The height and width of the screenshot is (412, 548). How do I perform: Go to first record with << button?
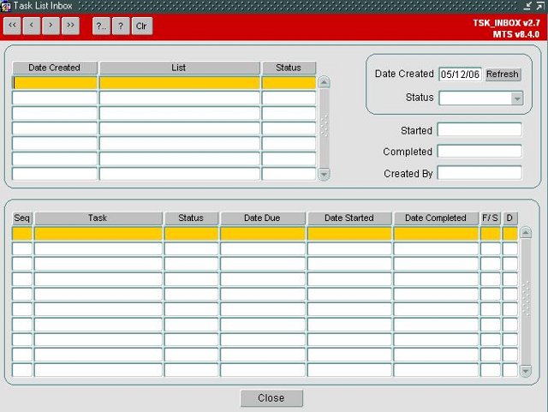(12, 26)
